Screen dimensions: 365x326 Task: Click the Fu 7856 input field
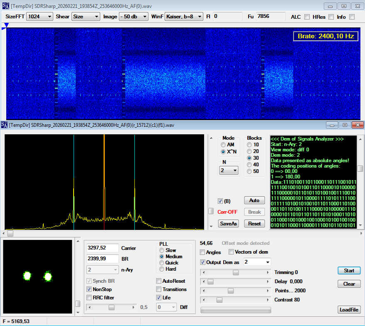271,16
